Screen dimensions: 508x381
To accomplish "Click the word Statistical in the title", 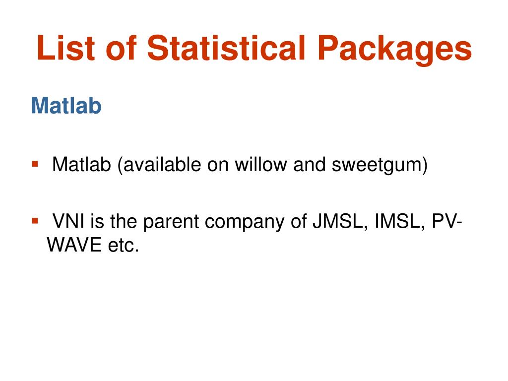I will point(226,48).
